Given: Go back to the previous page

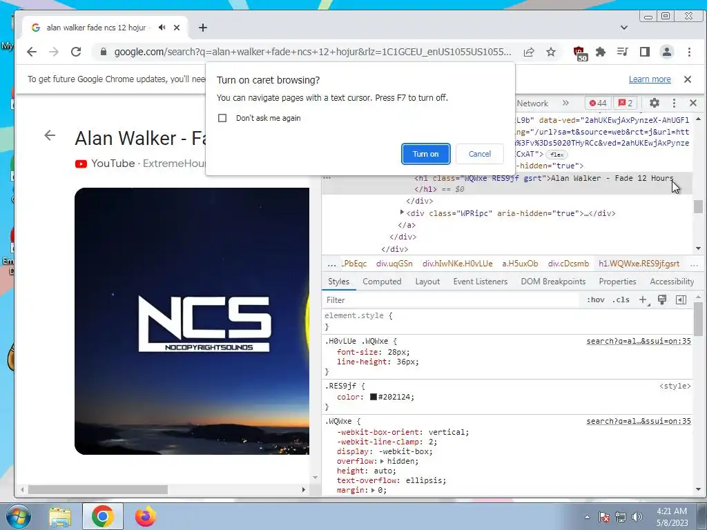Looking at the screenshot, I should [32, 52].
